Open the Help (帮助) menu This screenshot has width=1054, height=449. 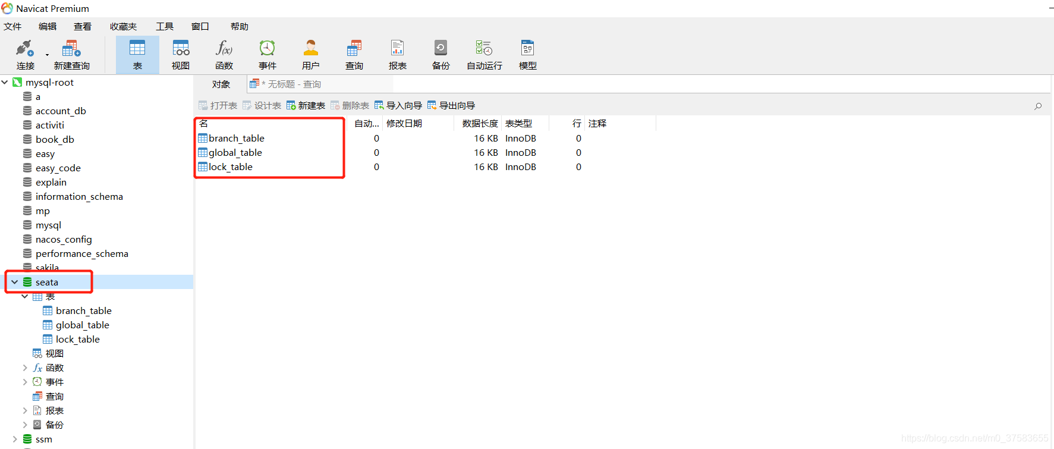pyautogui.click(x=240, y=27)
